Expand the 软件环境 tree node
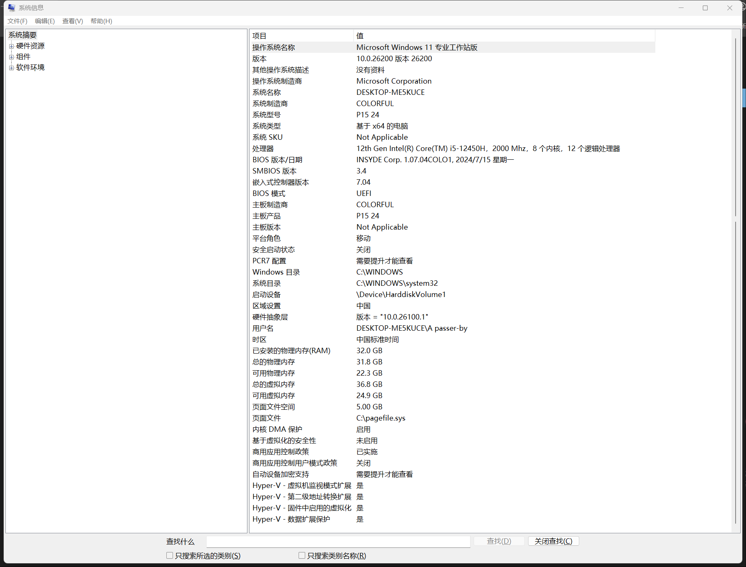The width and height of the screenshot is (746, 567). pos(12,68)
